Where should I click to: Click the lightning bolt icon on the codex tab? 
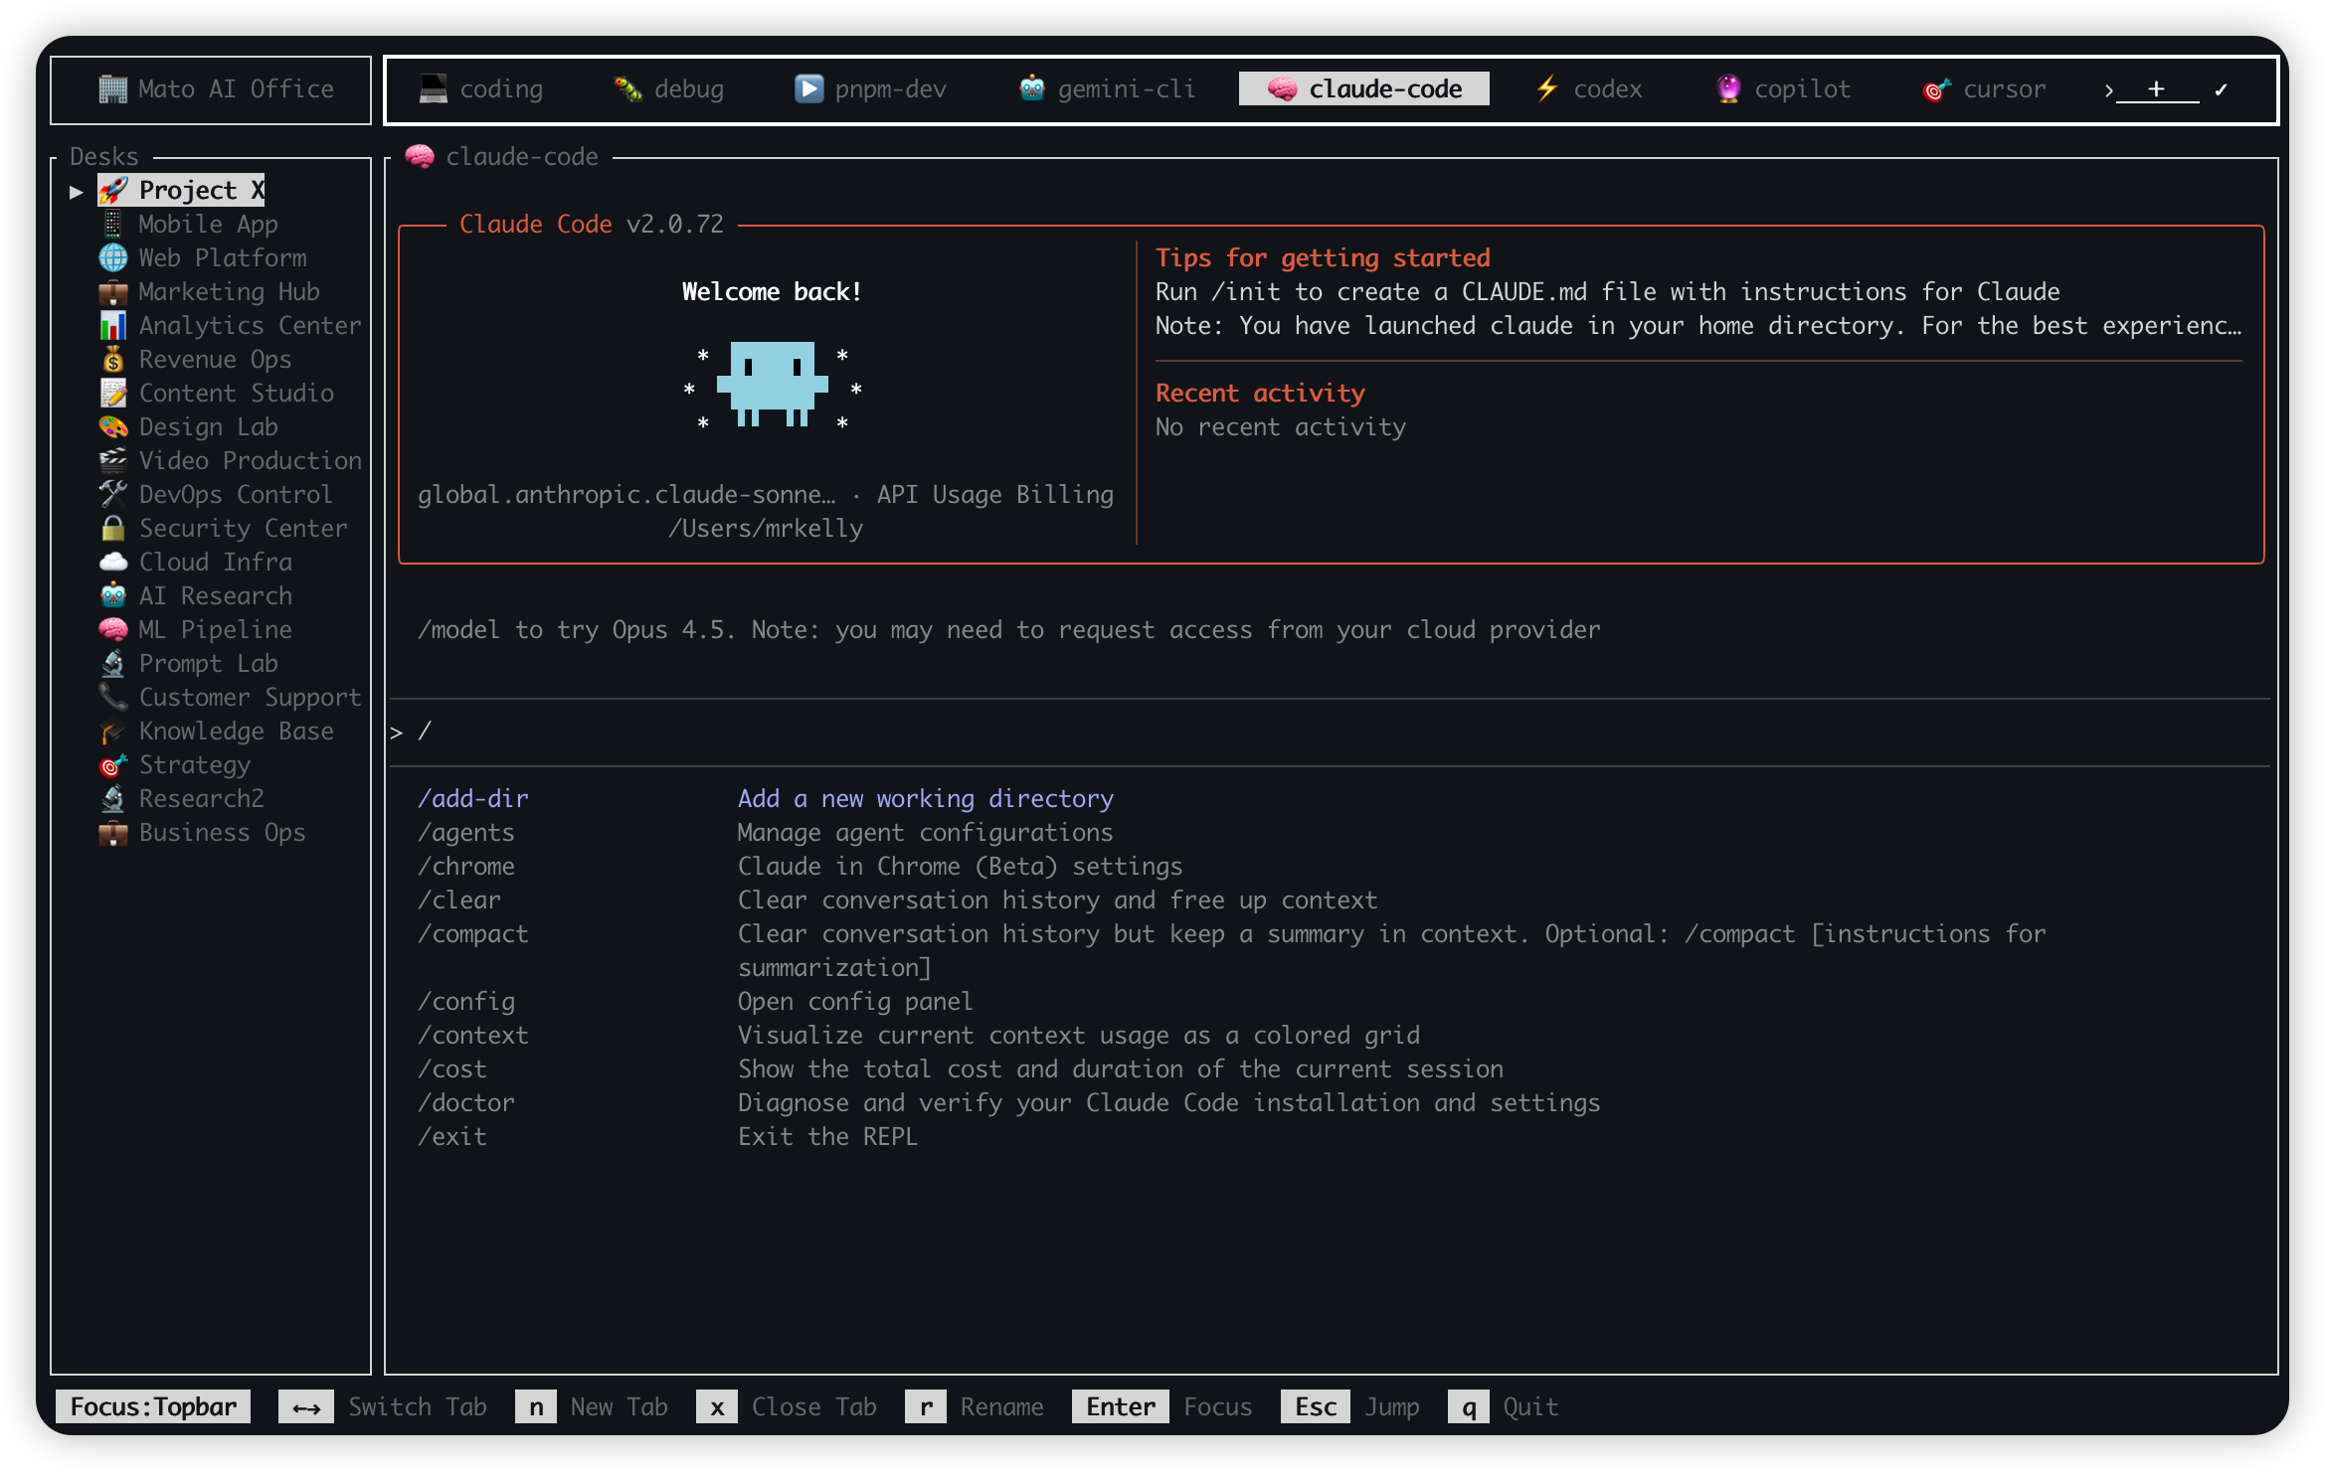pos(1546,88)
